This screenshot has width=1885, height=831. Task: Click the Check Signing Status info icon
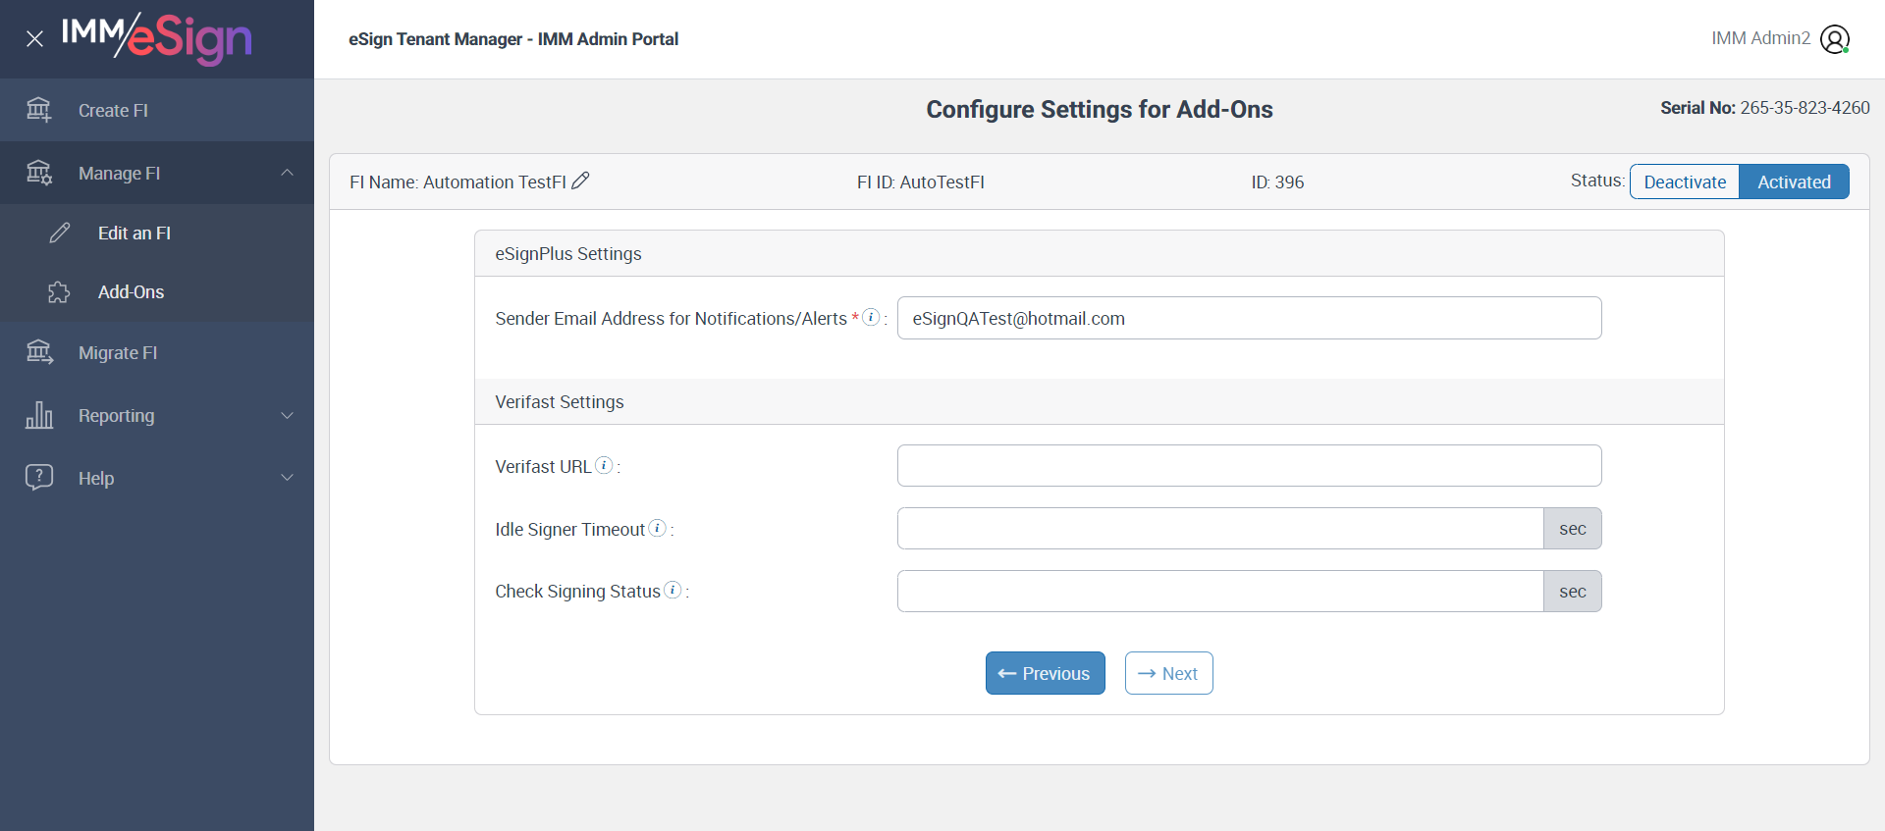click(x=673, y=590)
